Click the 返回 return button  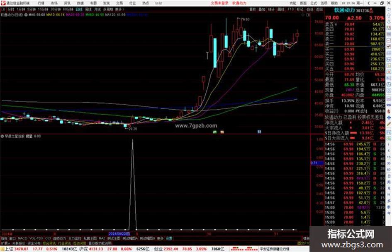click(x=319, y=9)
